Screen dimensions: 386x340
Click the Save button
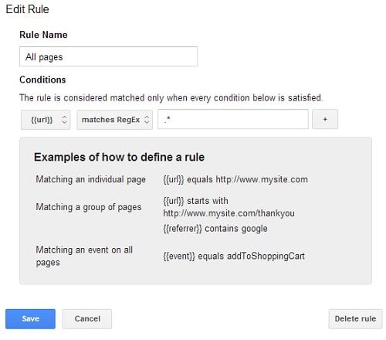pyautogui.click(x=30, y=319)
